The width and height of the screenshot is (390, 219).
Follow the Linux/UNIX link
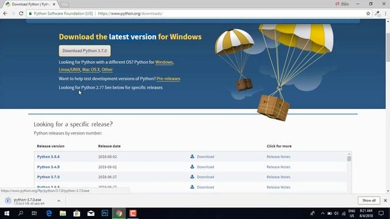point(69,69)
